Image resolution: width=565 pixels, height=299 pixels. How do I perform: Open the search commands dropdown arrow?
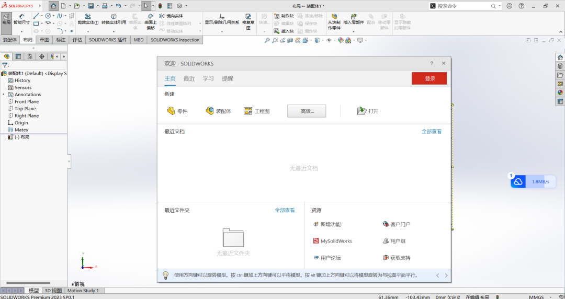point(500,6)
